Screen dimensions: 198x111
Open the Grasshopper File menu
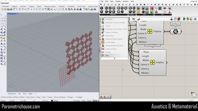coord(102,1)
